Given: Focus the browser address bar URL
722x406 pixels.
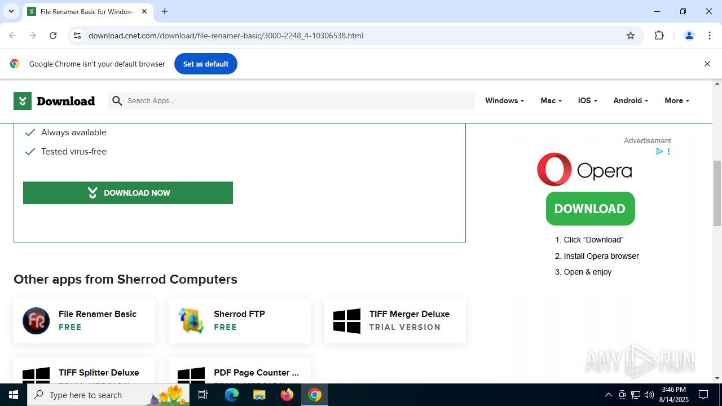Looking at the screenshot, I should tap(226, 36).
